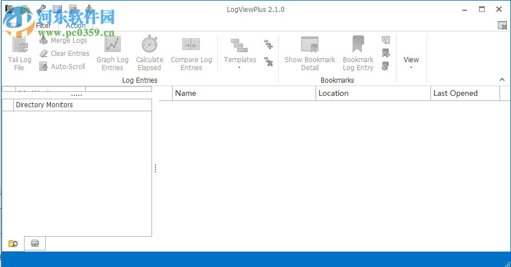Click the Calculate Elapsed stopwatch icon
Image resolution: width=511 pixels, height=267 pixels.
(x=150, y=44)
